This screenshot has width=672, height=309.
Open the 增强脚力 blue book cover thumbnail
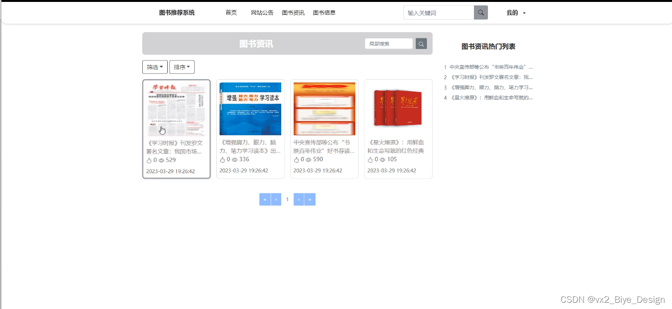(x=250, y=109)
